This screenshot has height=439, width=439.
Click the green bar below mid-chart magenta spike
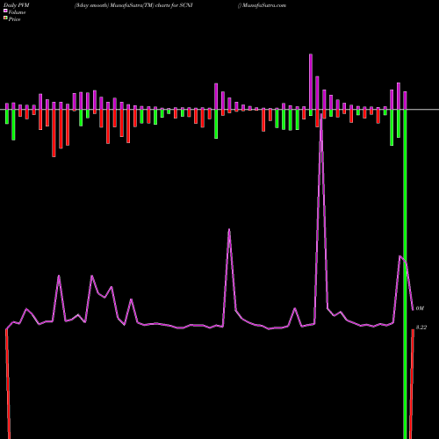(216, 124)
